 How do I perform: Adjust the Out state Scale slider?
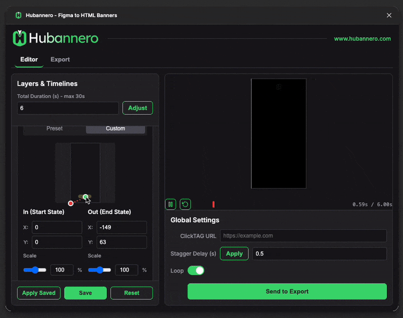click(99, 270)
